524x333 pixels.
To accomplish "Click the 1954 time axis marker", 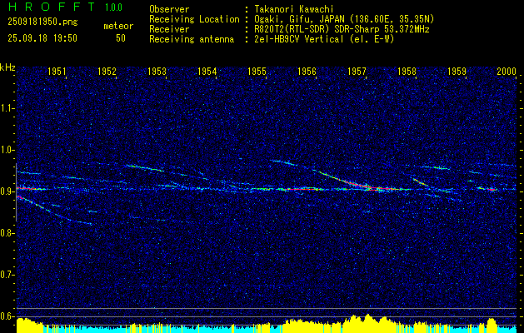I will point(207,71).
